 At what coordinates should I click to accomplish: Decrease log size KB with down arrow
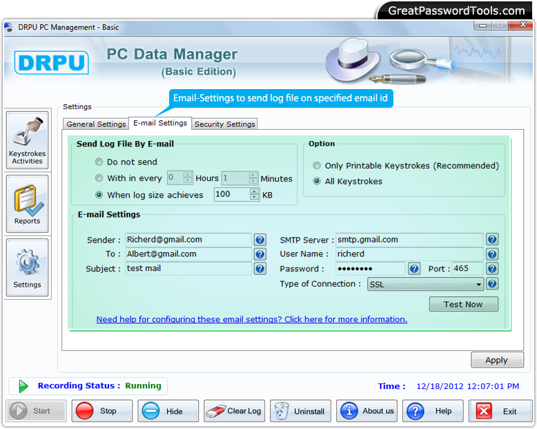[255, 197]
